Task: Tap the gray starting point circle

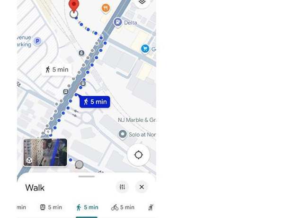Action: [x=79, y=164]
